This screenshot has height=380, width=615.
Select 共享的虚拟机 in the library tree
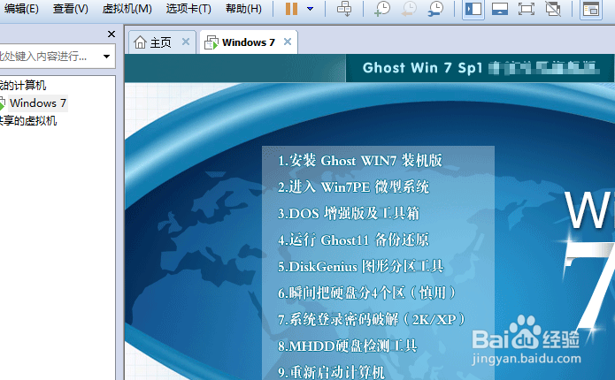tap(27, 121)
